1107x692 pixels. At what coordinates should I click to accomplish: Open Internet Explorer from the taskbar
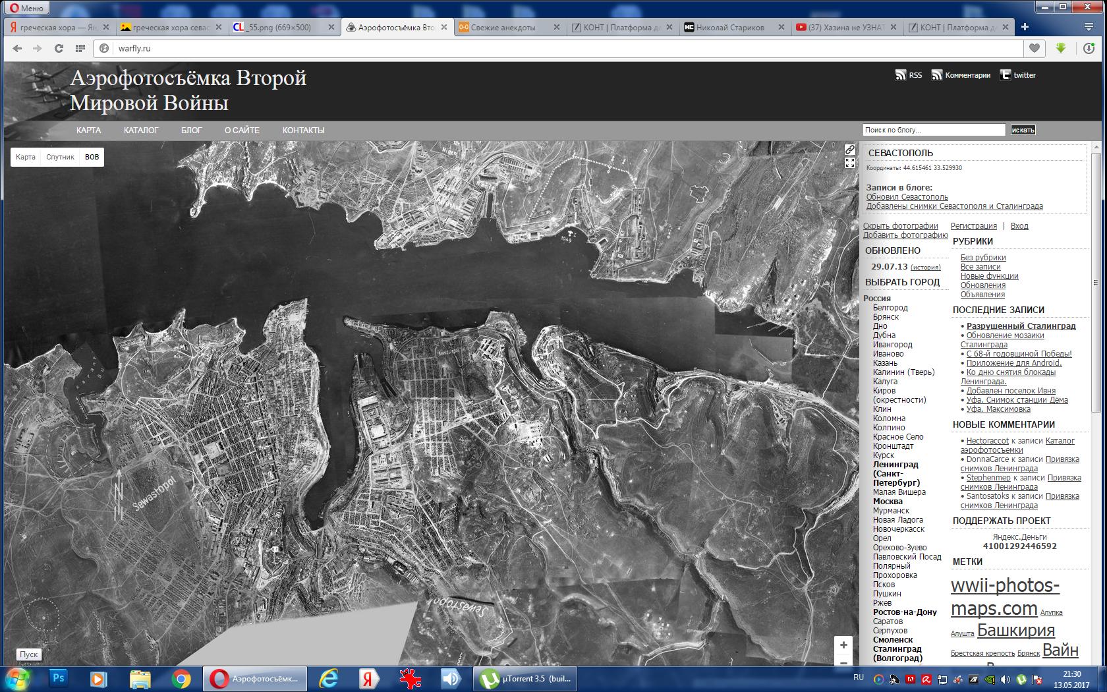[328, 678]
